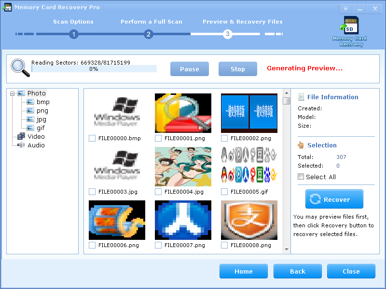This screenshot has height=289, width=386.
Task: Tick the checkbox for FILE00003.jpg
Action: pos(92,192)
